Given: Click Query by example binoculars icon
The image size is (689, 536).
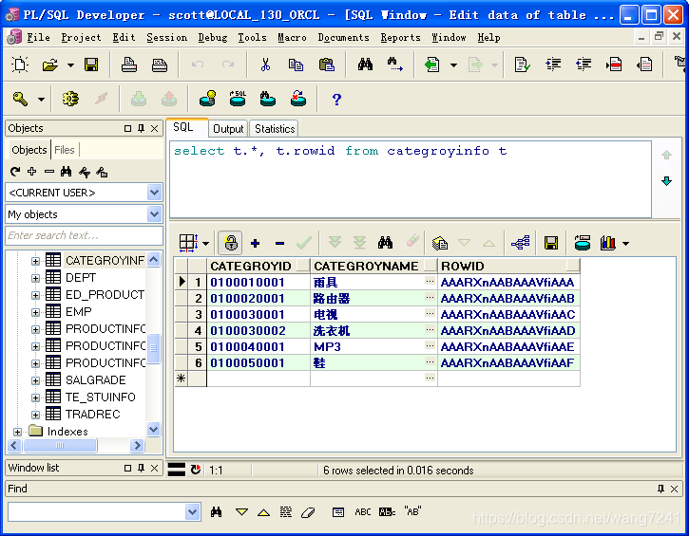Looking at the screenshot, I should (385, 243).
